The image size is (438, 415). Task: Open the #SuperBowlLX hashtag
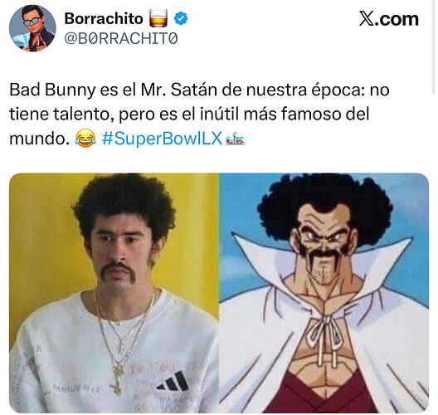click(x=162, y=138)
